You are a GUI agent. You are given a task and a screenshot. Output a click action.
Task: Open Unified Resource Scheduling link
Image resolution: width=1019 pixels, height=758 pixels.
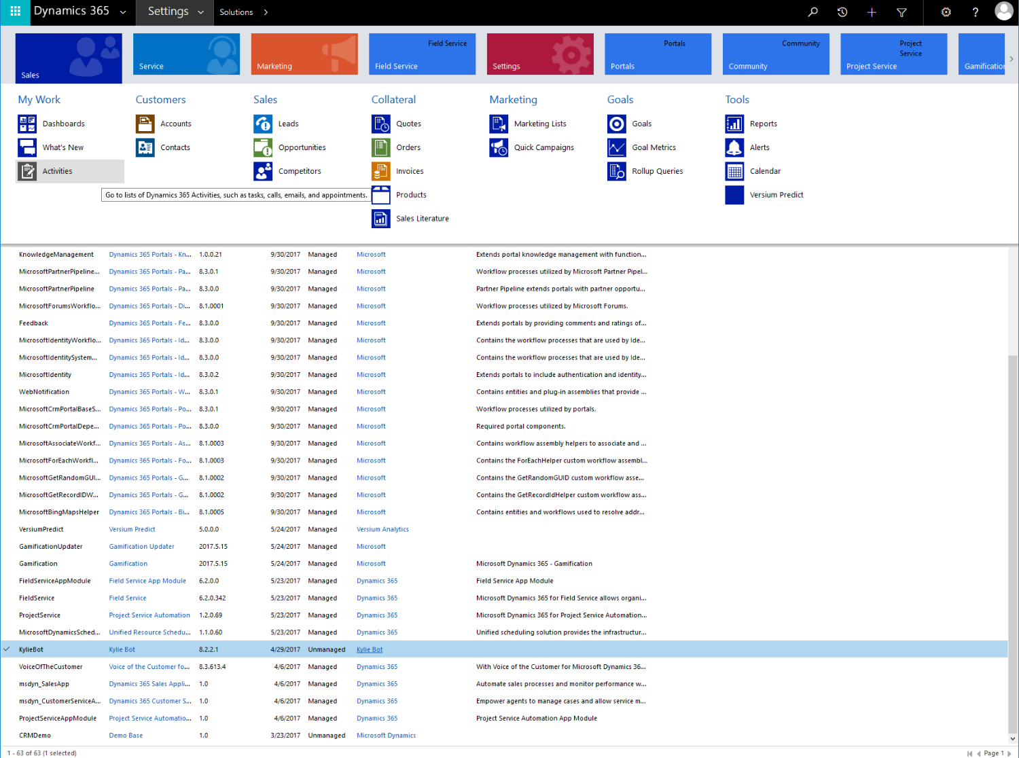click(x=149, y=632)
